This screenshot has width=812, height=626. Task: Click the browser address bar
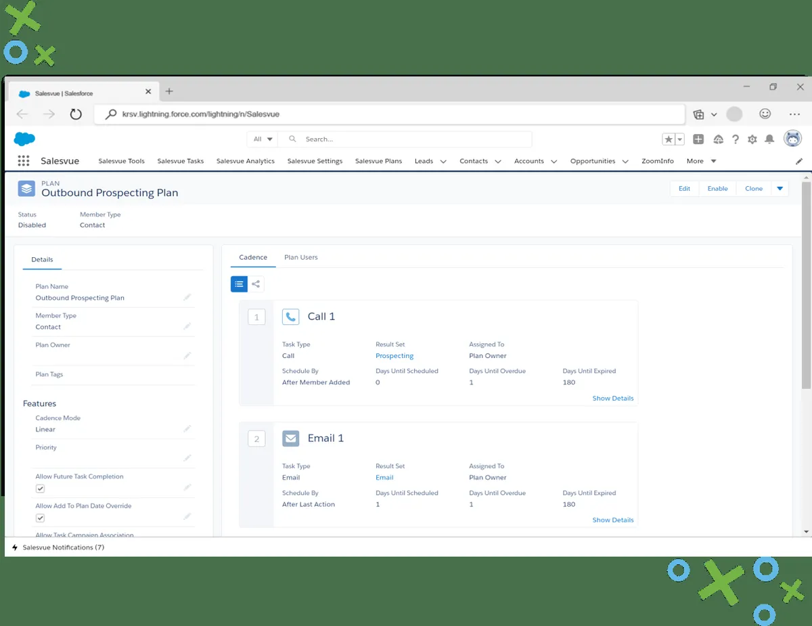coord(389,114)
